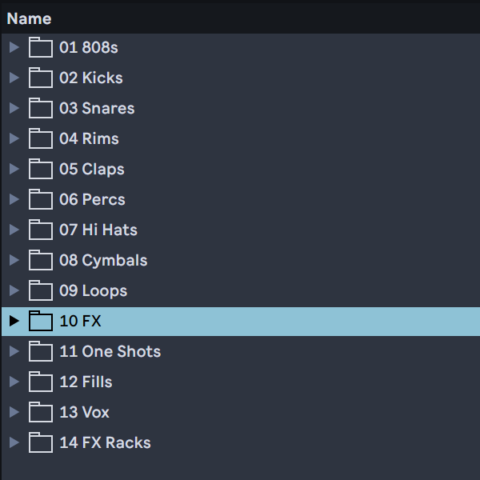Click the 08 Cymbals folder icon

(40, 261)
